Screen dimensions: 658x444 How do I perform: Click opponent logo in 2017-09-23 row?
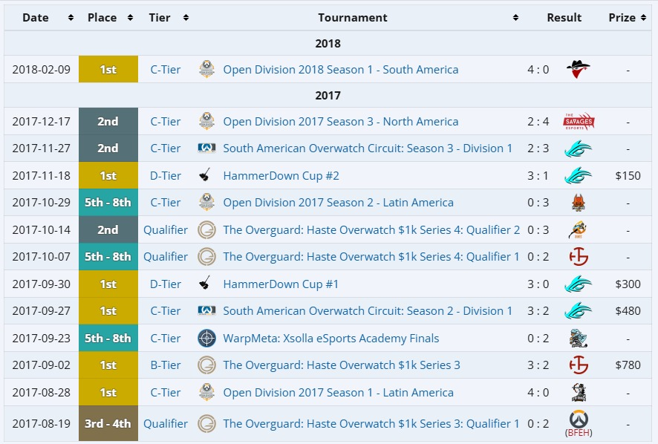click(x=579, y=339)
